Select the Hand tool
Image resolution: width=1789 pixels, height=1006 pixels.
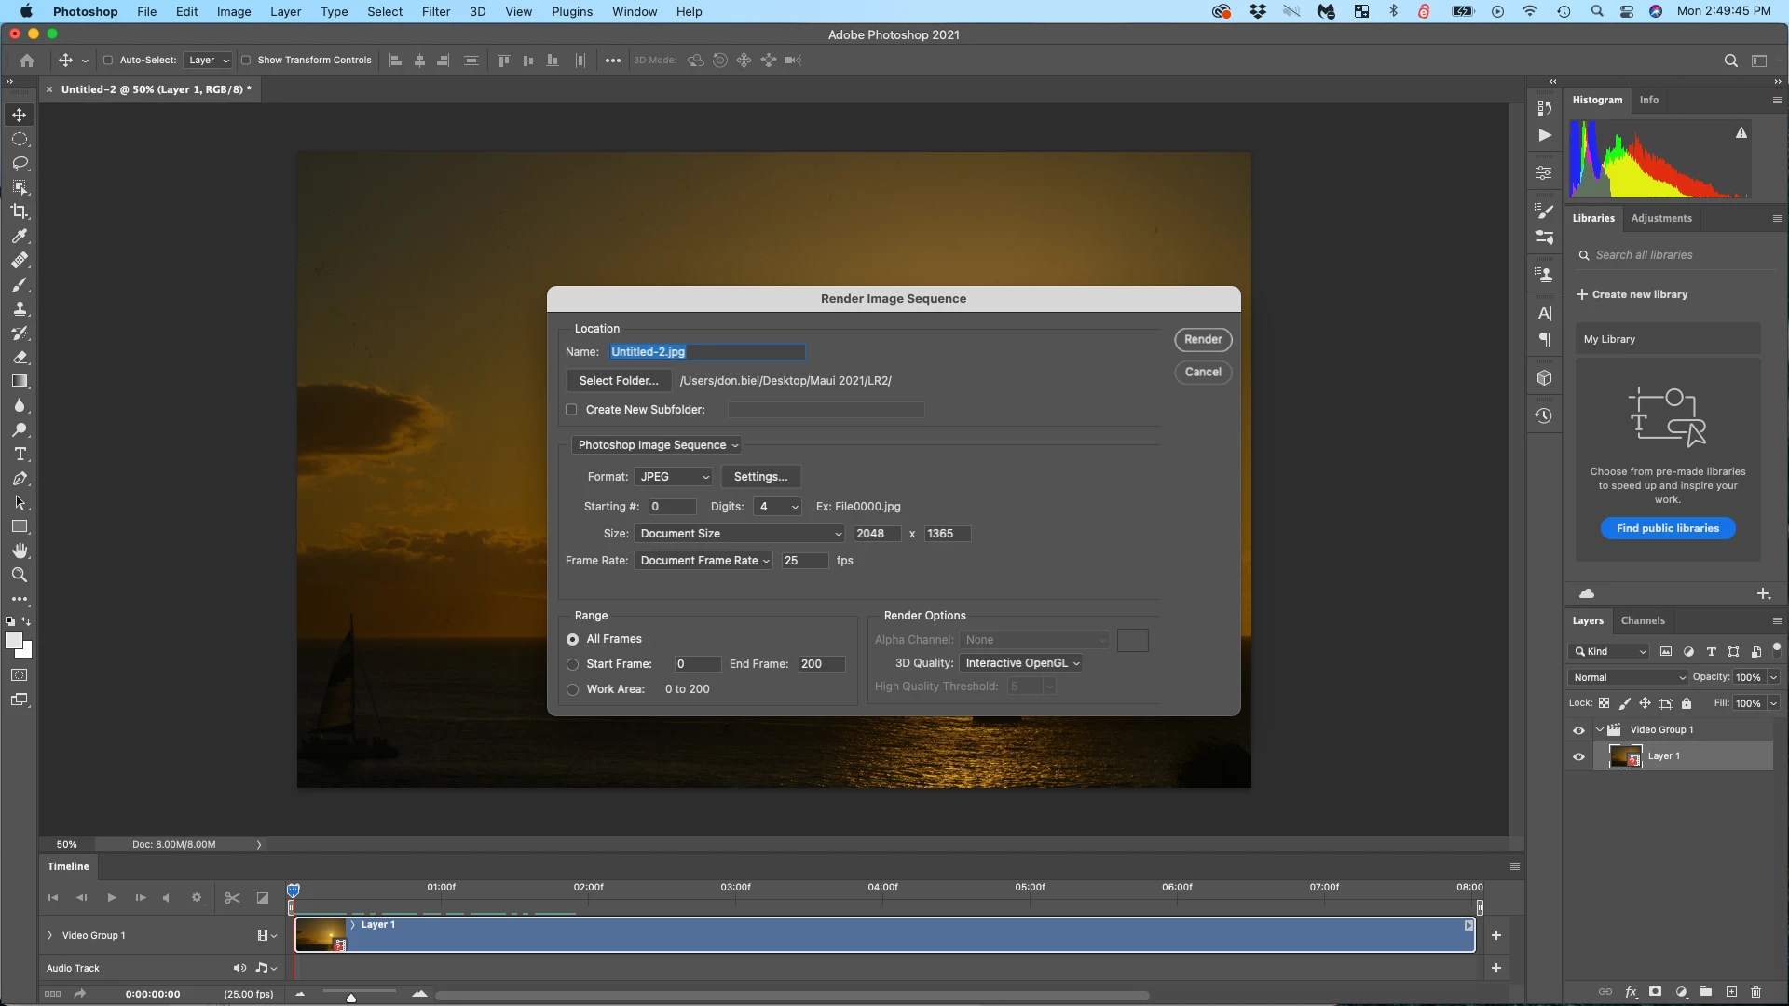(20, 551)
